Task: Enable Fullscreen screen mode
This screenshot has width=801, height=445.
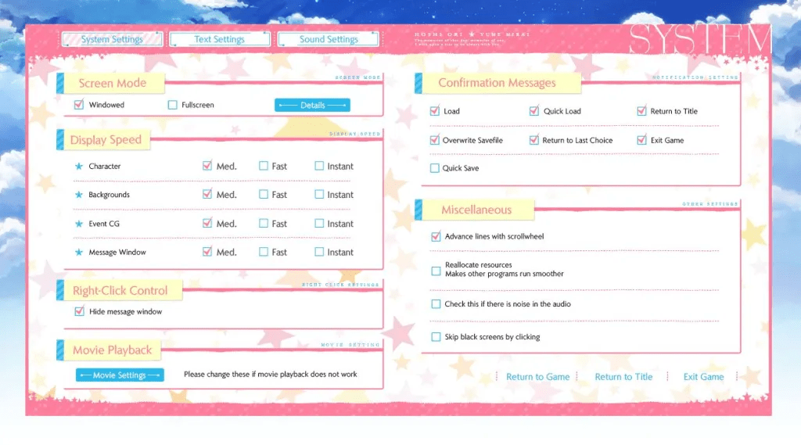Action: (x=173, y=105)
